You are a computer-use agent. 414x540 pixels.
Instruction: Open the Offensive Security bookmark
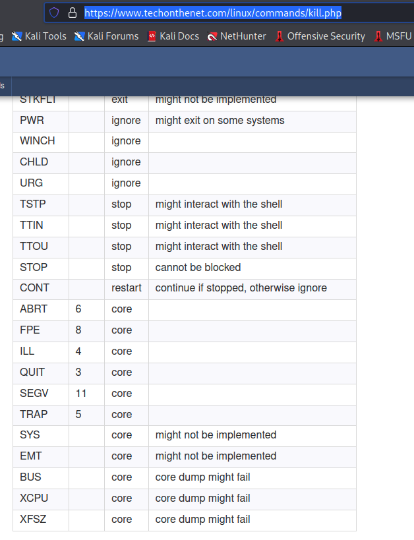[x=320, y=36]
